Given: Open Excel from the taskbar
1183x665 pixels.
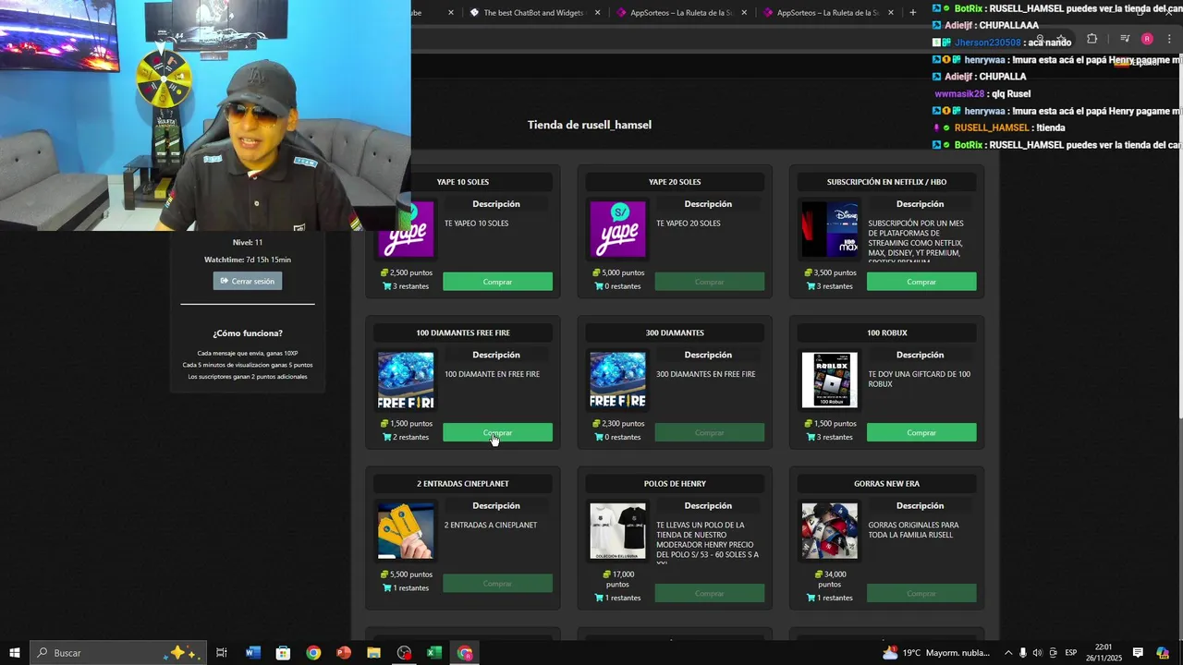Looking at the screenshot, I should pos(434,653).
